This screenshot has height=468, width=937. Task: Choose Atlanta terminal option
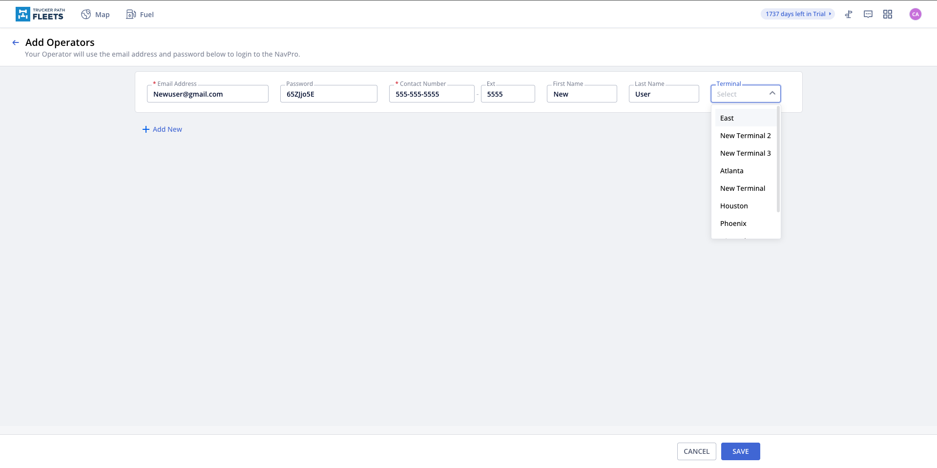pos(731,171)
